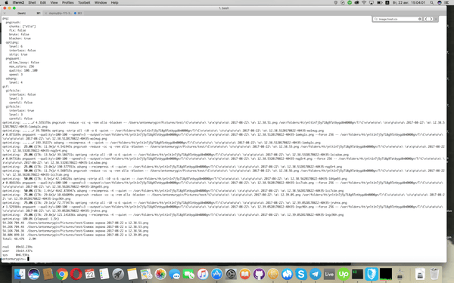Open iTunes from the Dock
The height and width of the screenshot is (283, 454).
click(x=203, y=274)
